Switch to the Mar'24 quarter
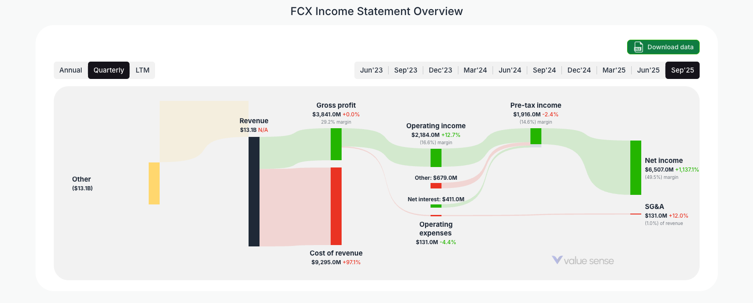 475,70
